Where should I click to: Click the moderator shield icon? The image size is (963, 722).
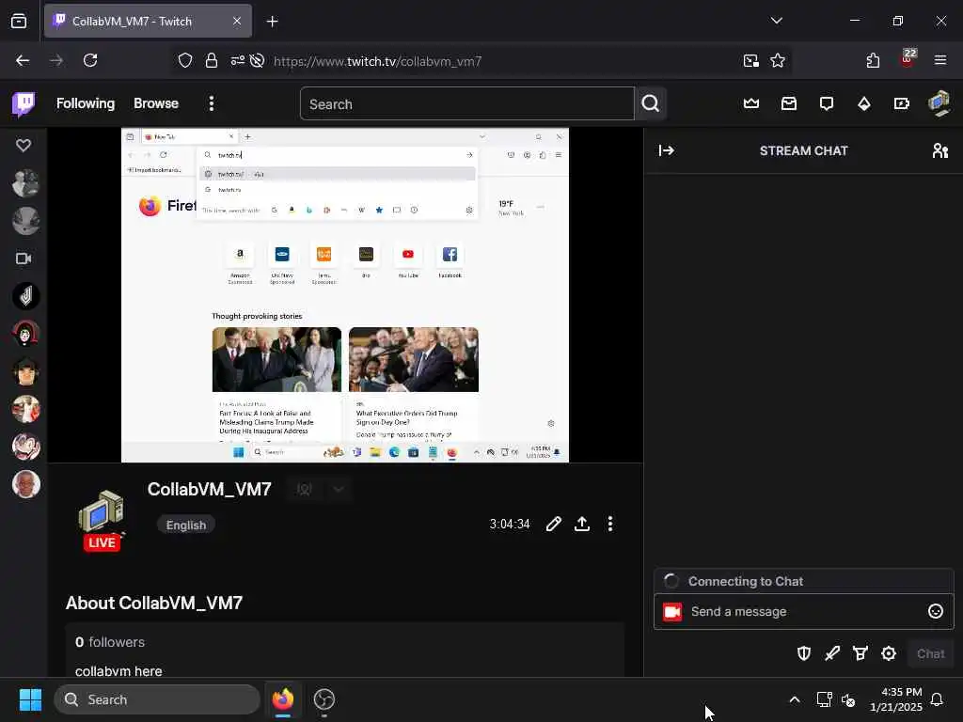(804, 653)
